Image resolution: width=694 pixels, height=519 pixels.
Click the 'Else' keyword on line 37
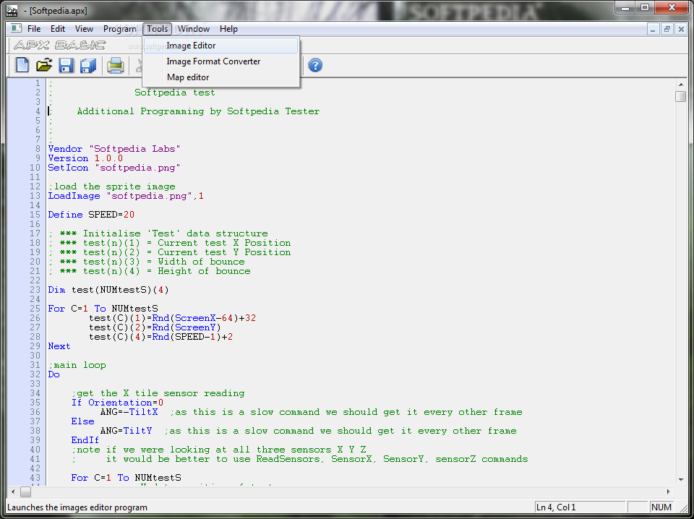(x=82, y=421)
